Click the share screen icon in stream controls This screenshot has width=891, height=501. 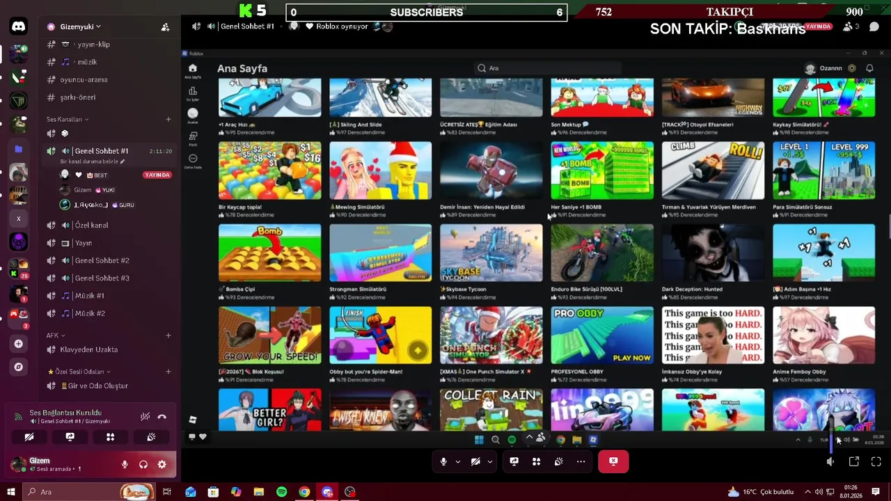coord(514,461)
